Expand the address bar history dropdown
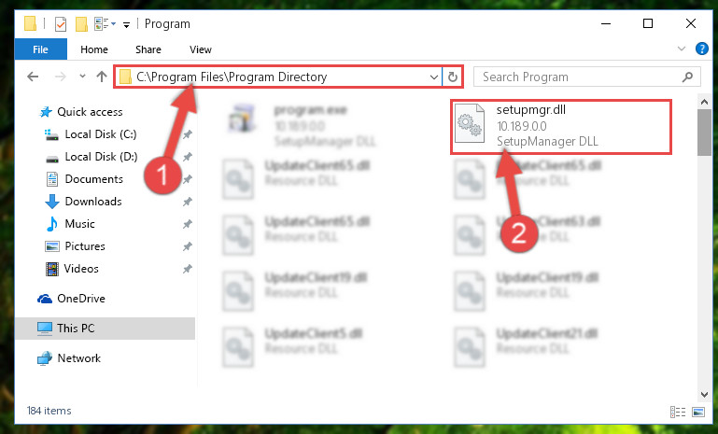Screen dimensions: 718x434 pos(434,77)
